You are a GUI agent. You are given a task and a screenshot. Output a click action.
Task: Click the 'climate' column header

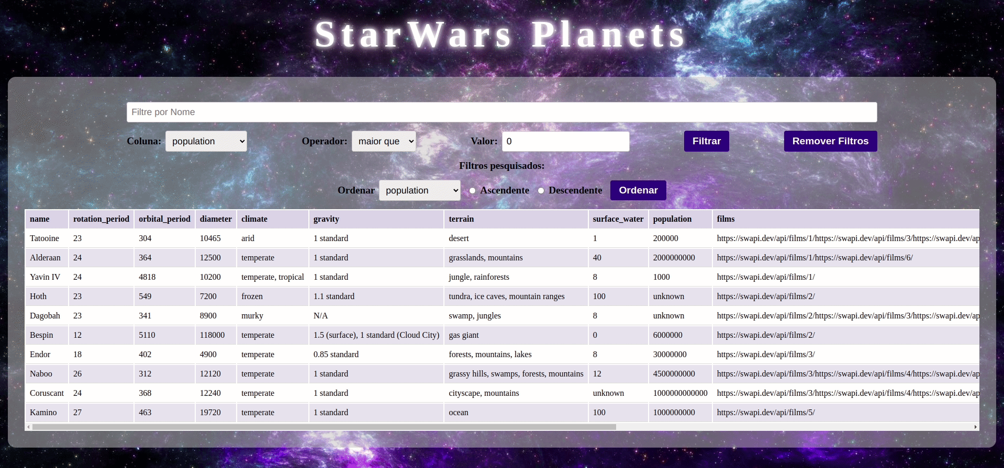(273, 219)
